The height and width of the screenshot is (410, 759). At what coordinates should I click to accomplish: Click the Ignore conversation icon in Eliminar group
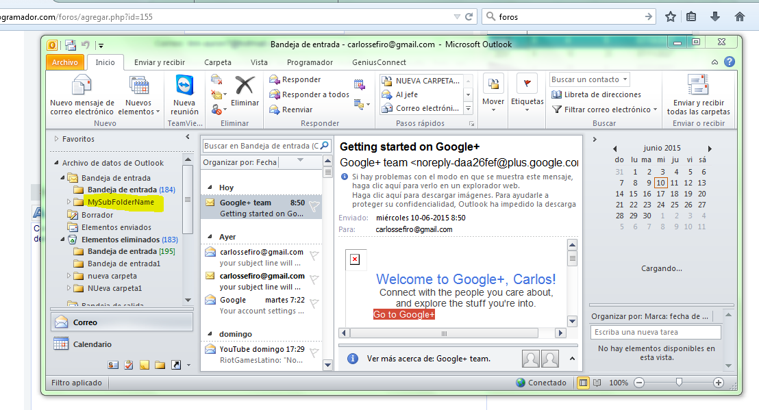(x=216, y=80)
